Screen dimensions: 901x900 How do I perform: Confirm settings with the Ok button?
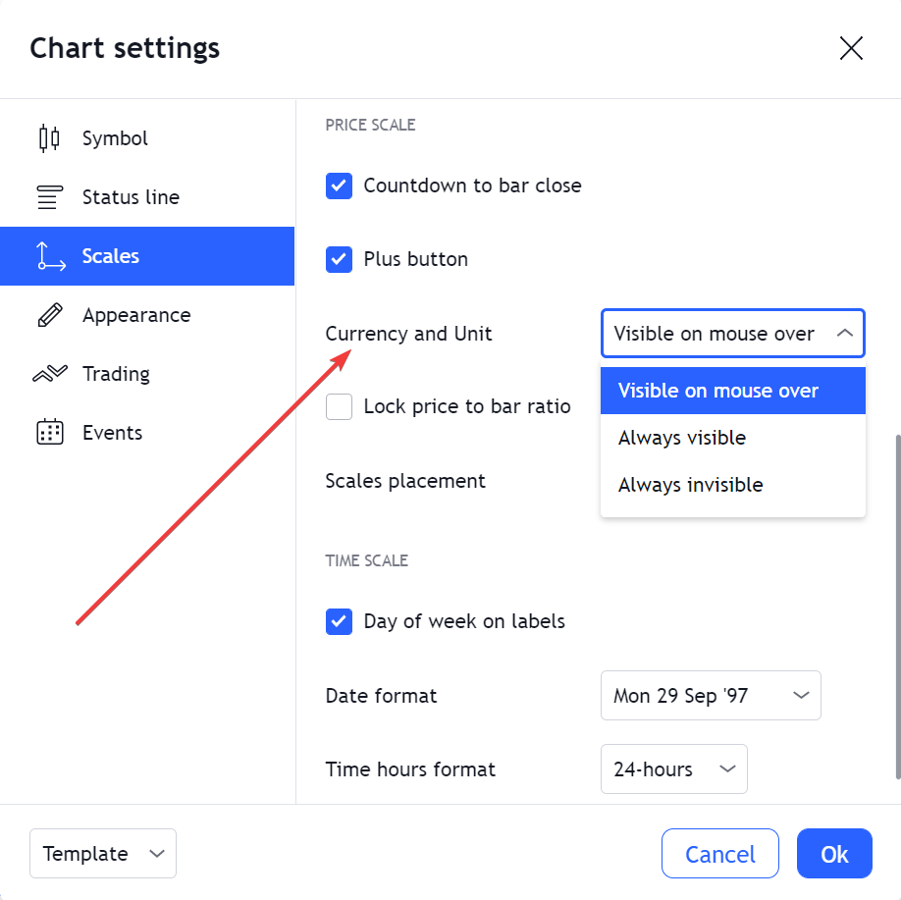(x=833, y=853)
